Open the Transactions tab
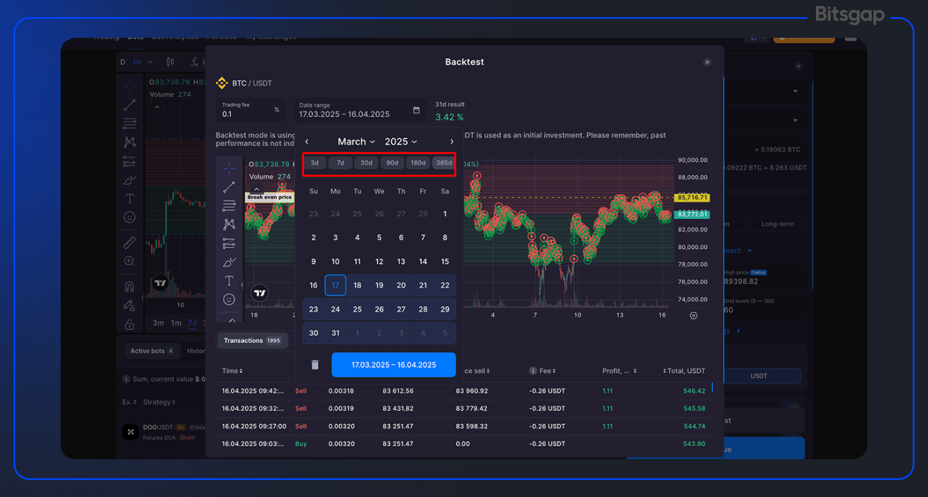Image resolution: width=928 pixels, height=497 pixels. point(253,341)
